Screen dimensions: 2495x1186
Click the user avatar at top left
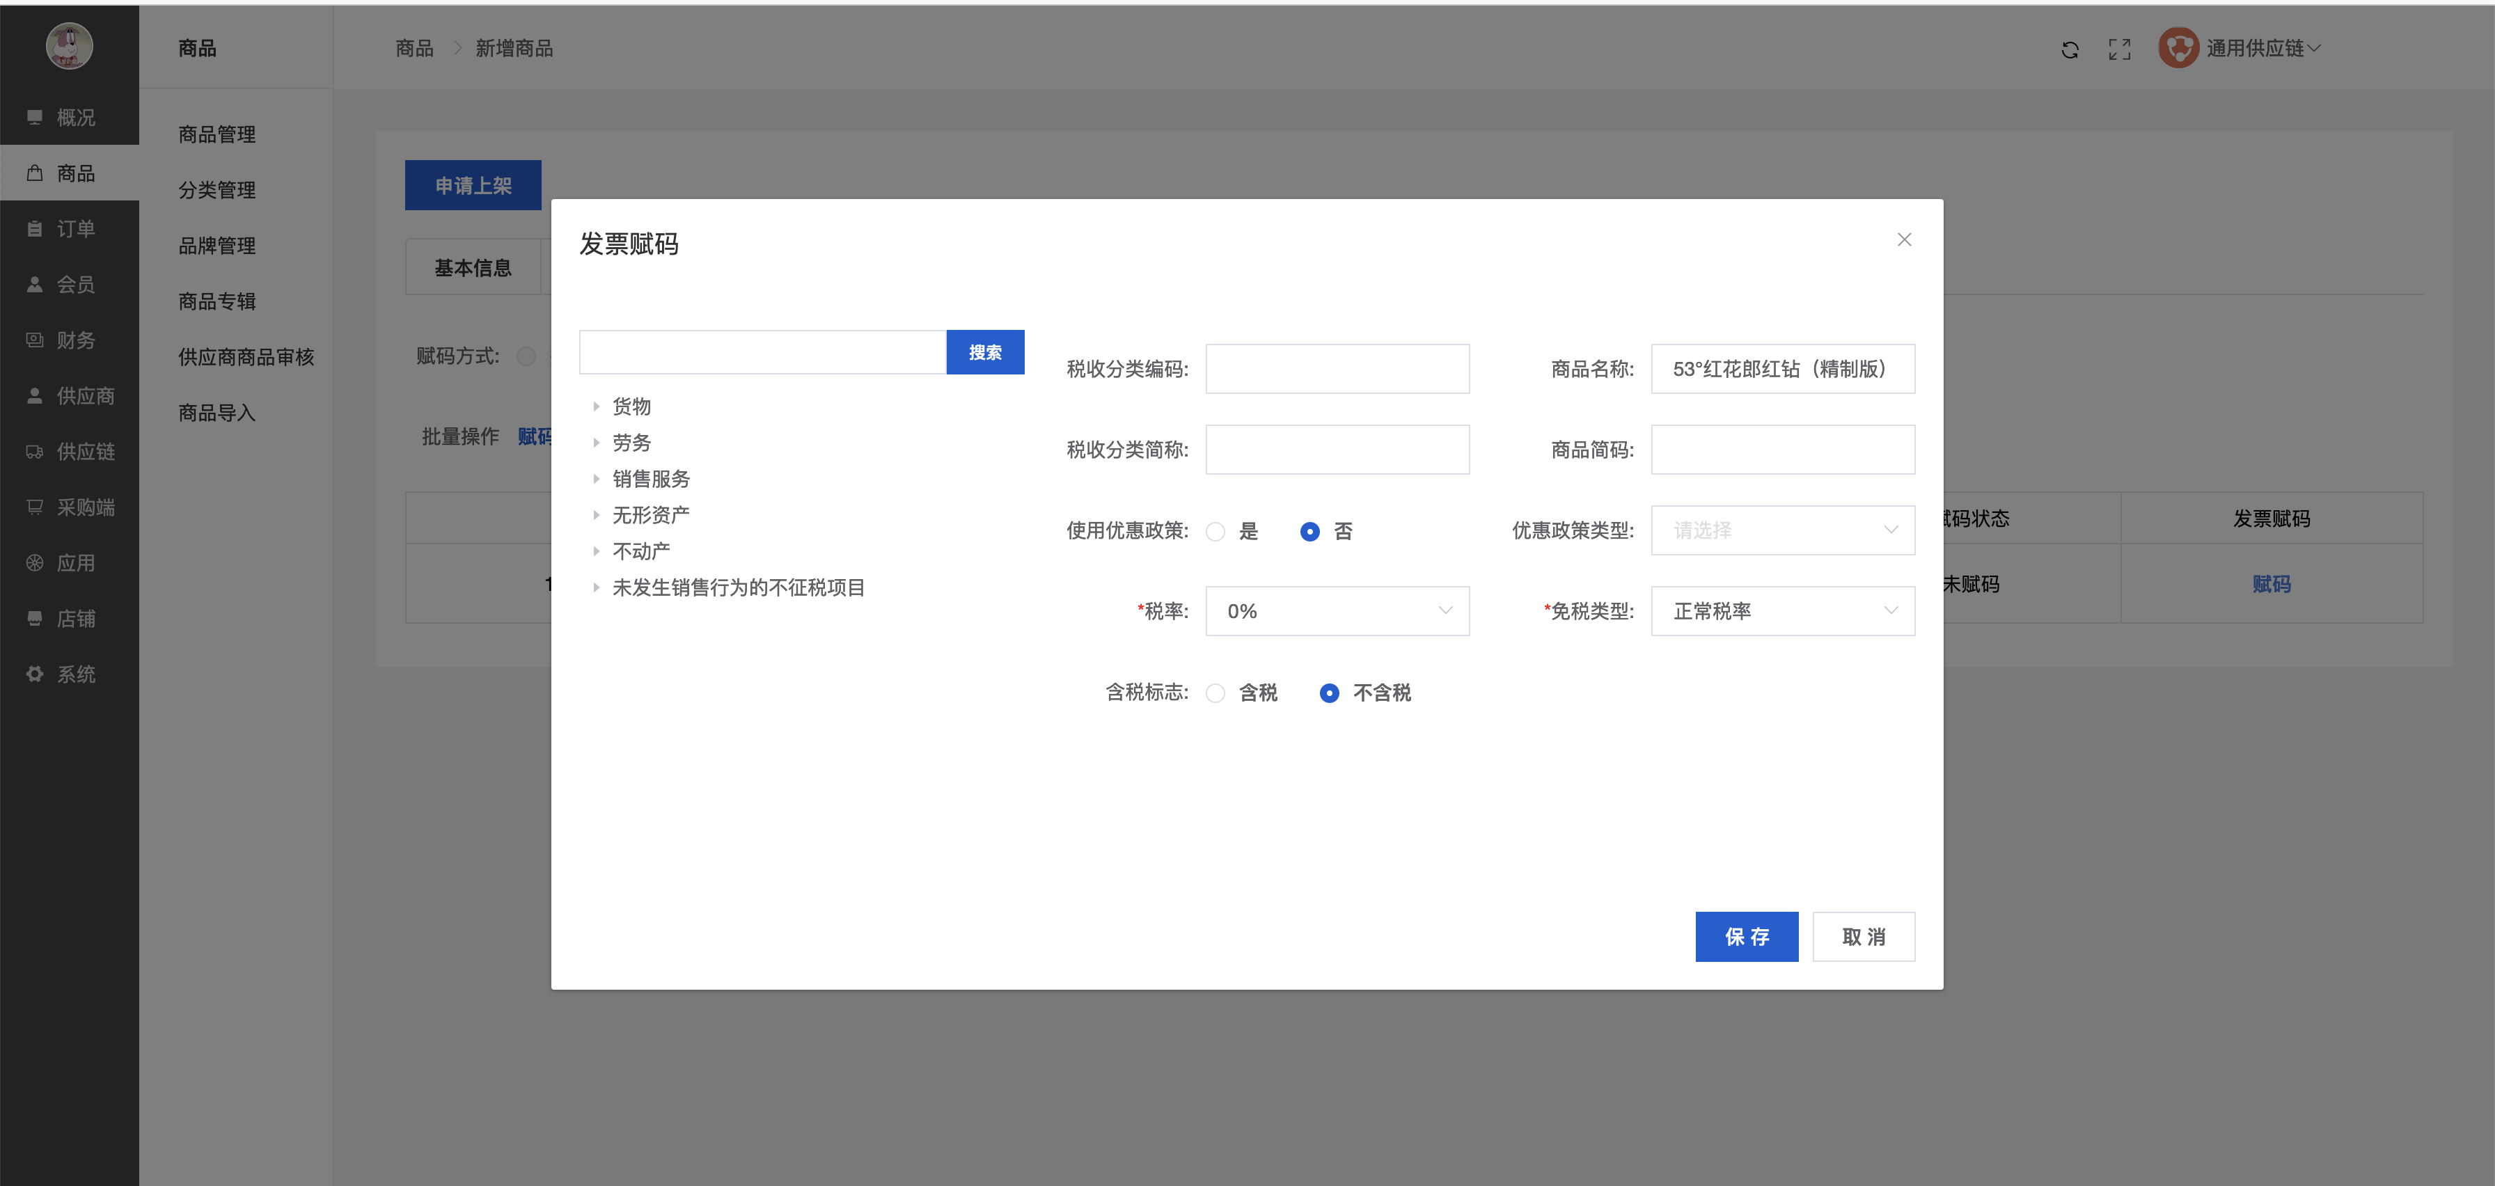pos(69,45)
